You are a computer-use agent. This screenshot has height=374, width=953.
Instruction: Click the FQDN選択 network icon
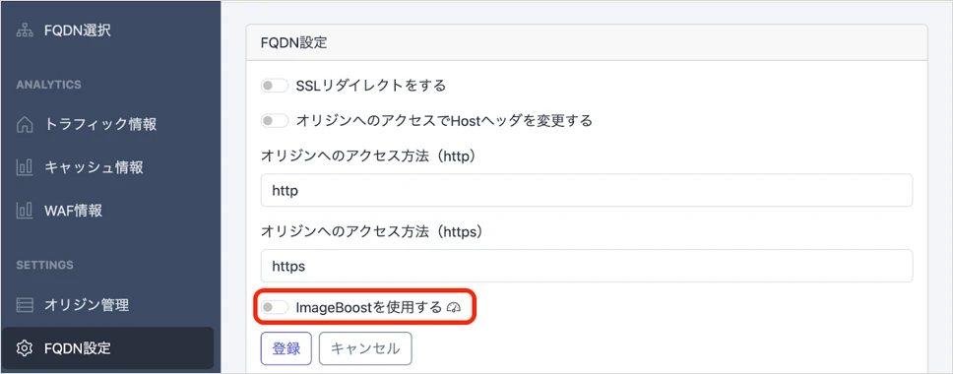coord(25,31)
